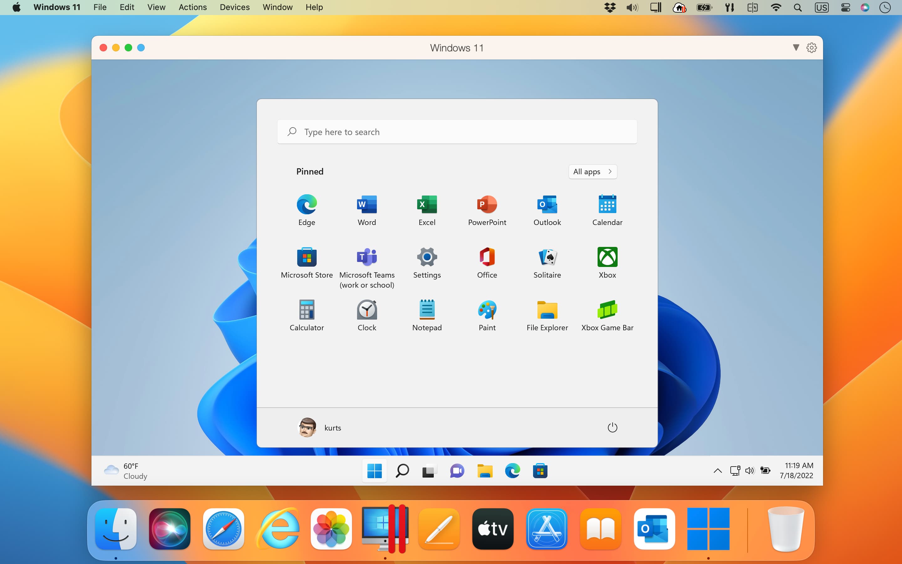Open the Actions menu in the menu bar
The height and width of the screenshot is (564, 902).
[192, 7]
